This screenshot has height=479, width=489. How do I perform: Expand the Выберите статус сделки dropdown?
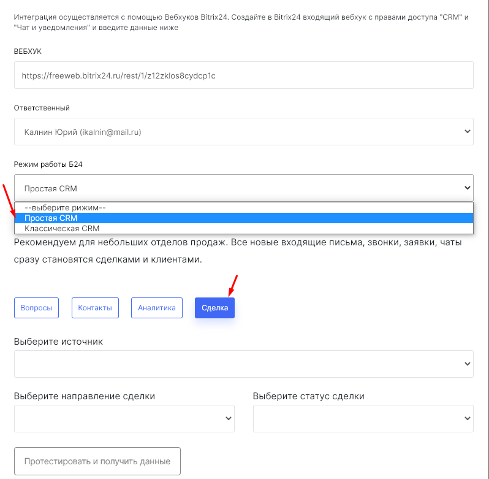(363, 418)
